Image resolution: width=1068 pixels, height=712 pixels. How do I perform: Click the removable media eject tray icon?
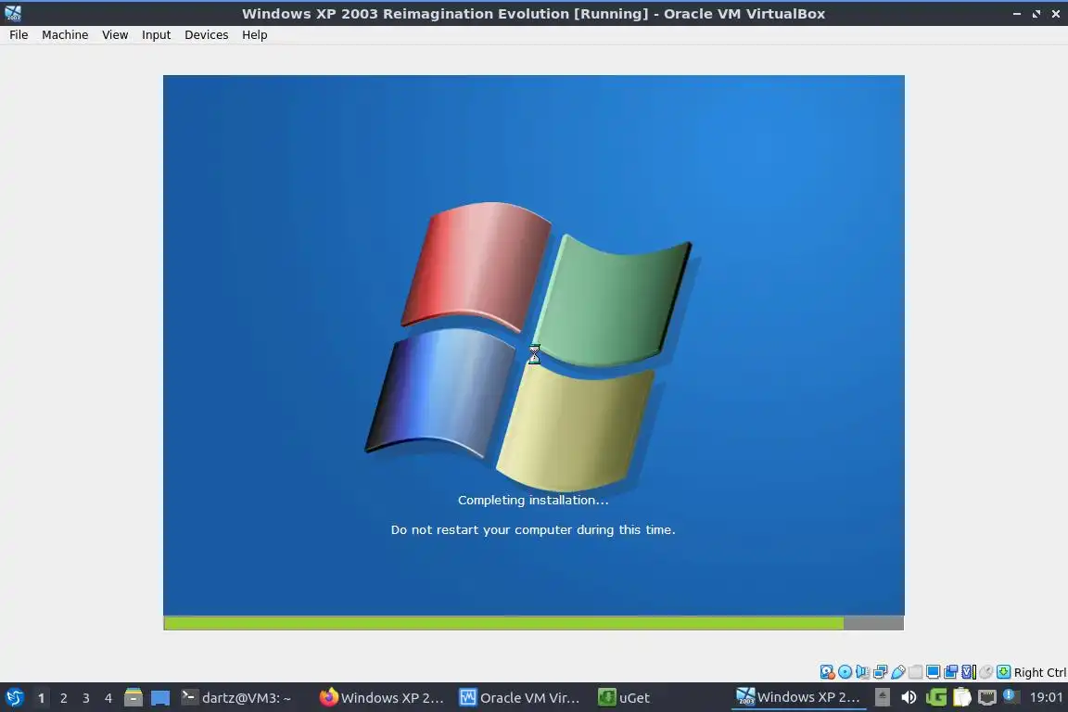[x=882, y=697]
